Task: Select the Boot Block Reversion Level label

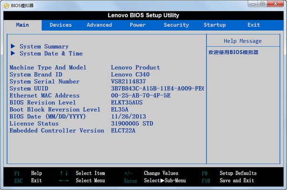Action: [x=55, y=110]
